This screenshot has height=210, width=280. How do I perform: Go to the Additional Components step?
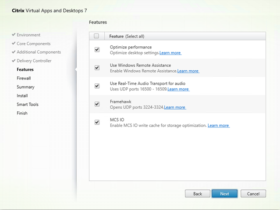39,52
